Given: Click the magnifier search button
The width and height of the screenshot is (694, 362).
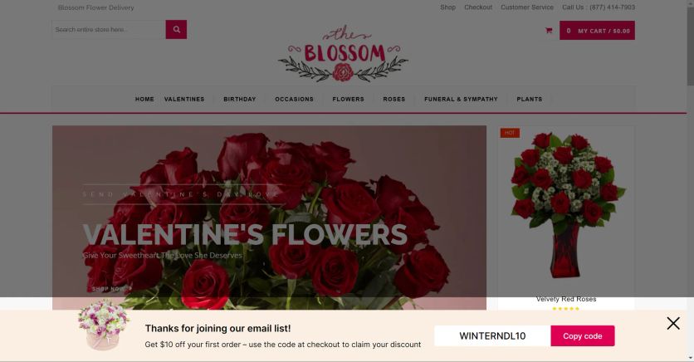Looking at the screenshot, I should point(176,29).
